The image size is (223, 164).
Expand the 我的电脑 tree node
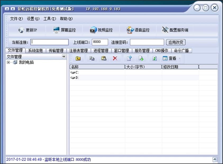8,62
